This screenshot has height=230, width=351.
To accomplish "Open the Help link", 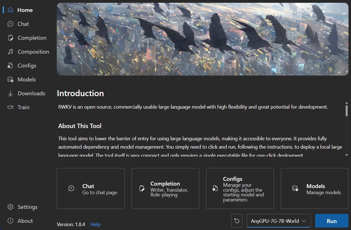I will click(95, 224).
